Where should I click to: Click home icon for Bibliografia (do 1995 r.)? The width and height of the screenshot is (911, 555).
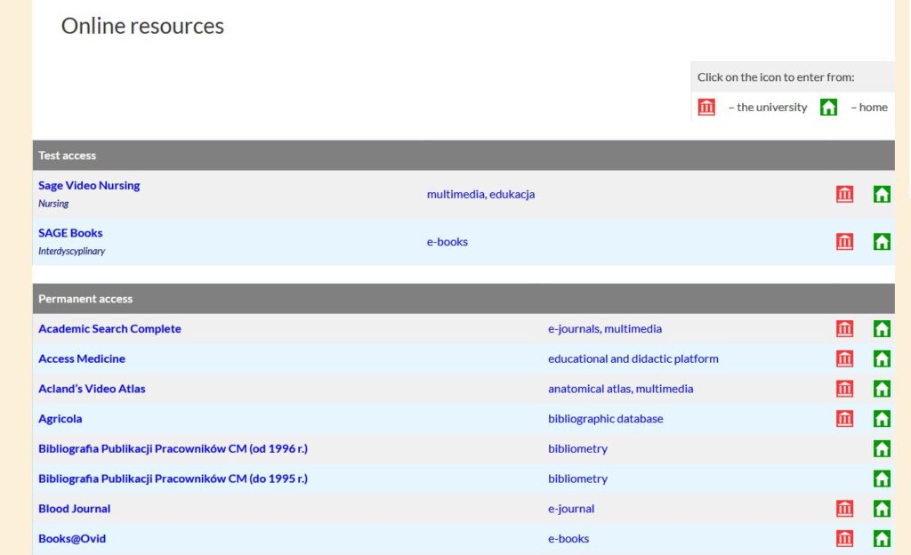pos(882,479)
